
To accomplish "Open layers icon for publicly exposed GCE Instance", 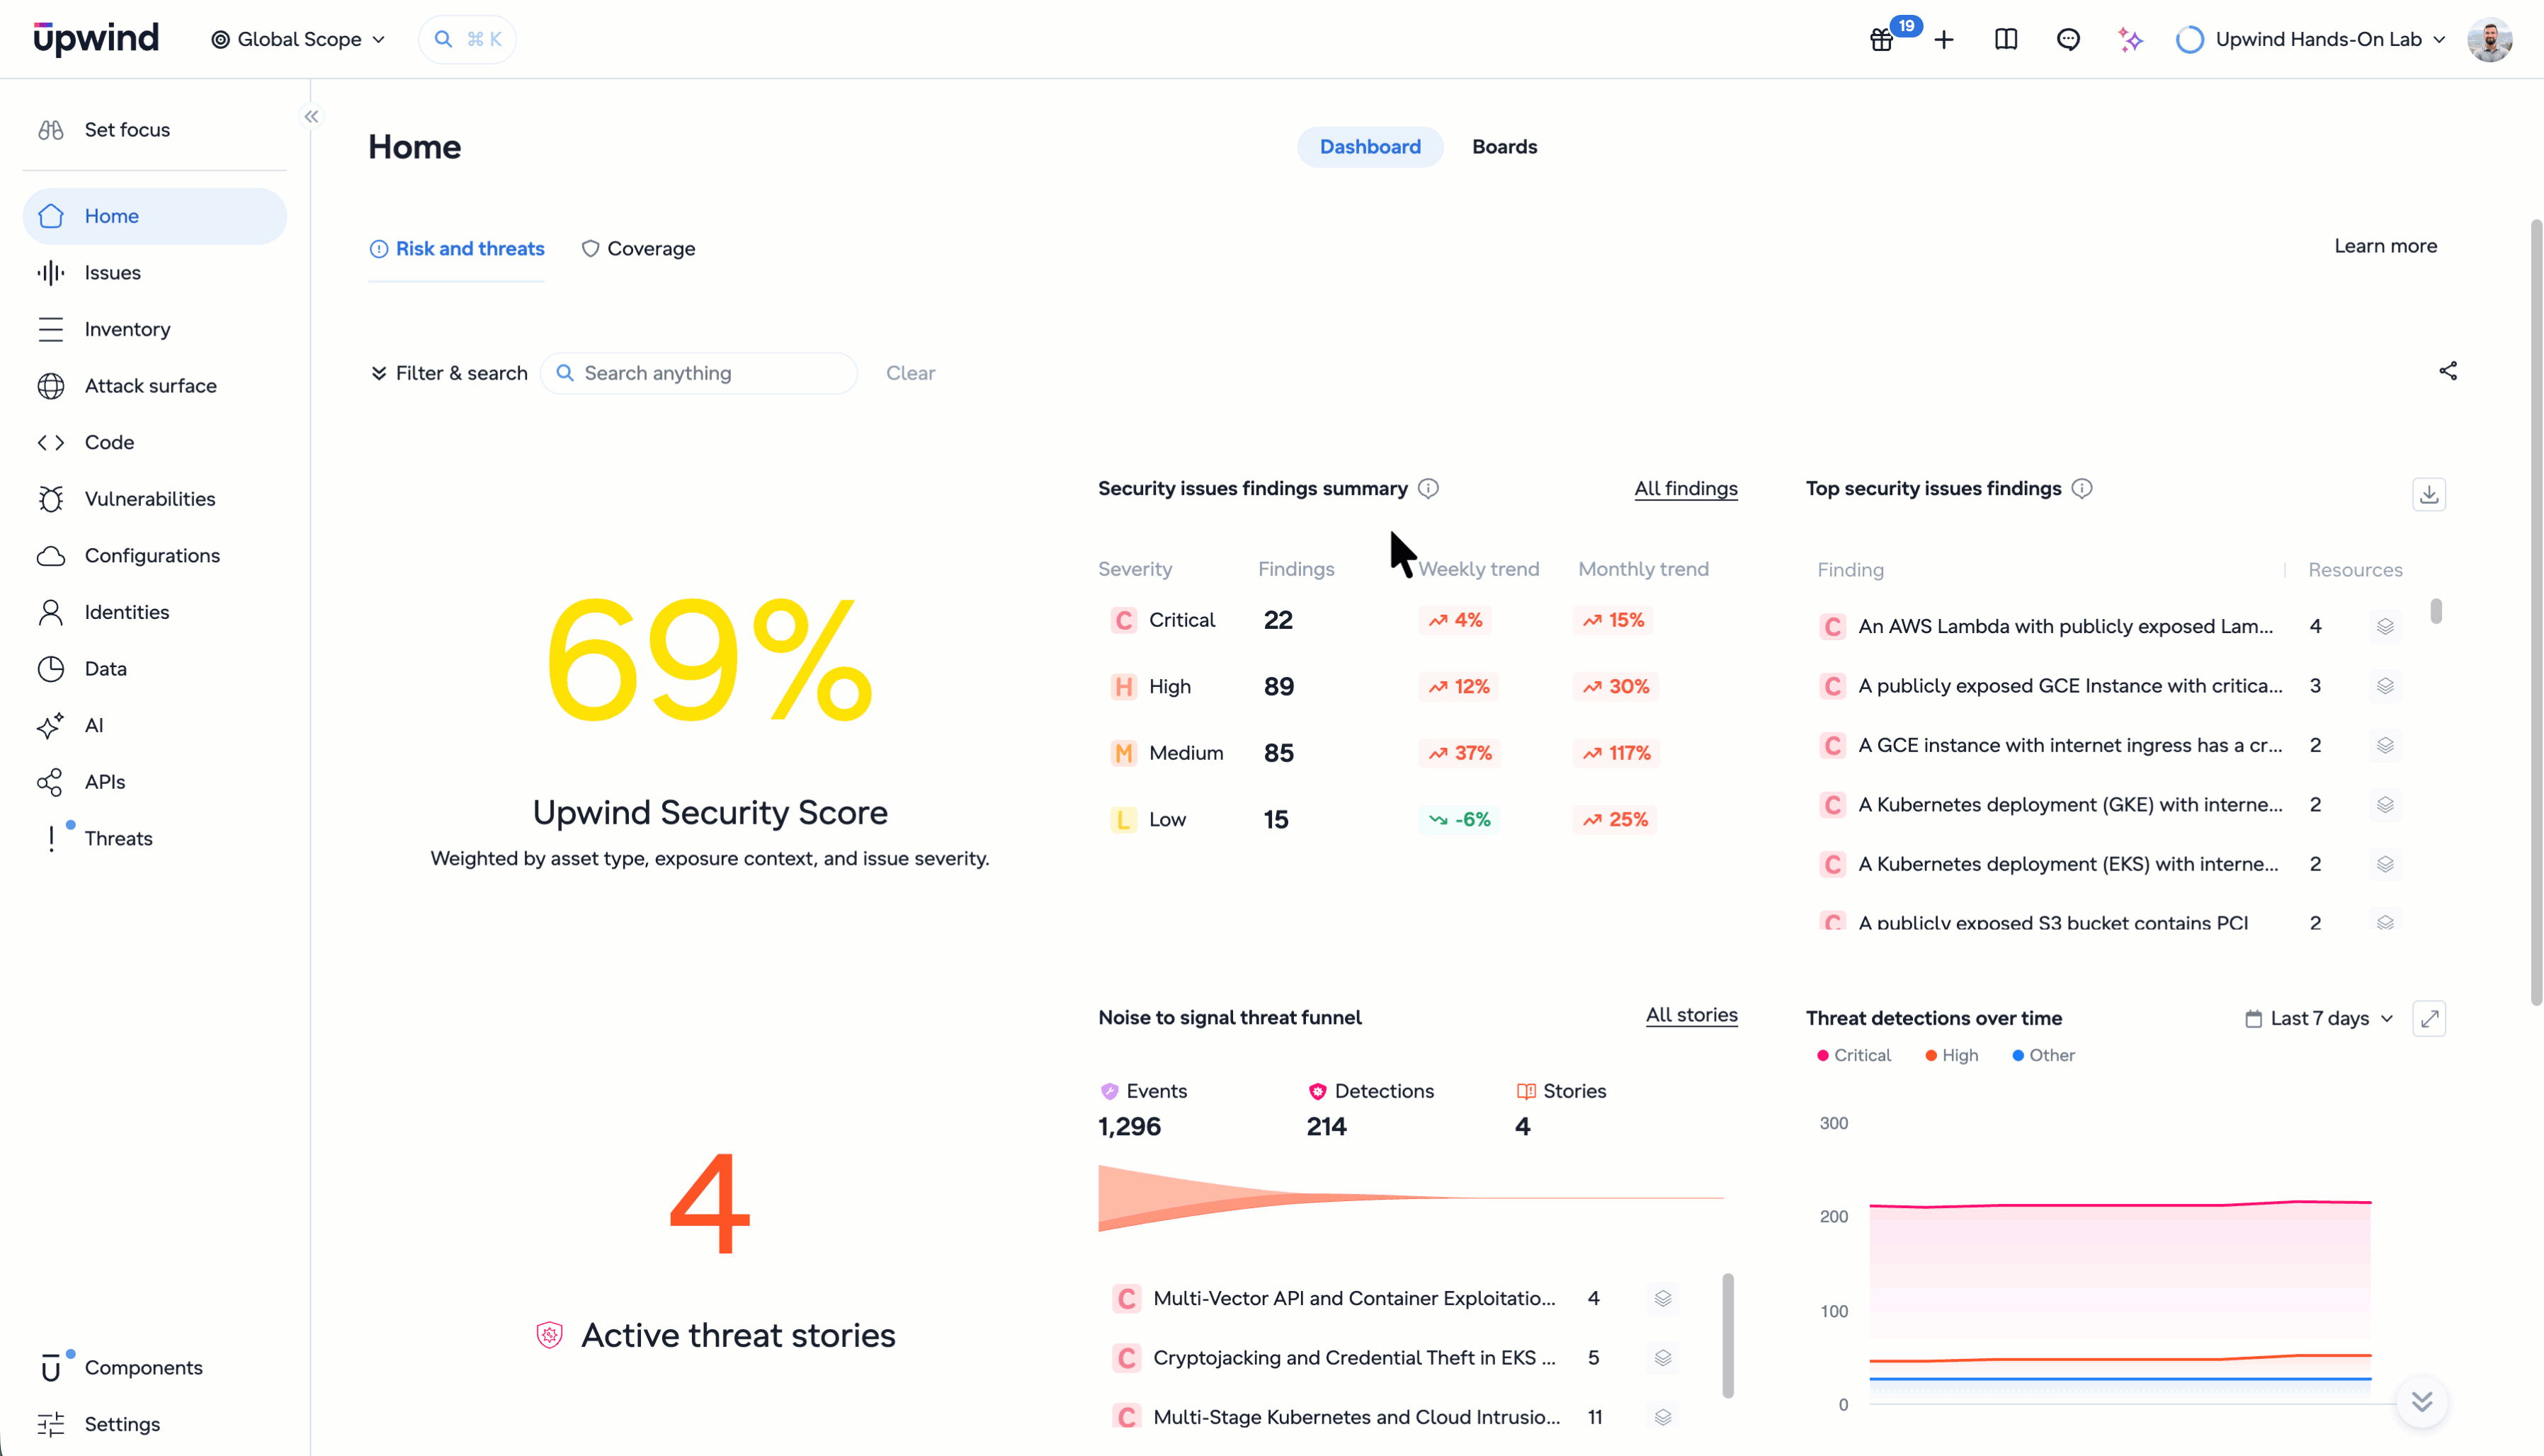I will 2385,686.
